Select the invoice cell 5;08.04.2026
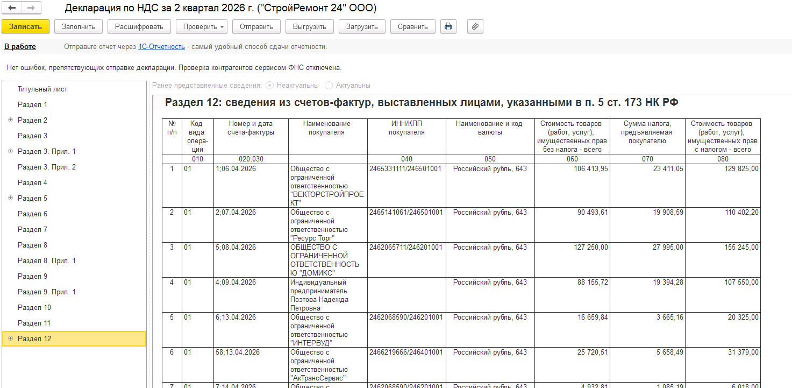Viewport: 792px width, 388px height. 251,260
